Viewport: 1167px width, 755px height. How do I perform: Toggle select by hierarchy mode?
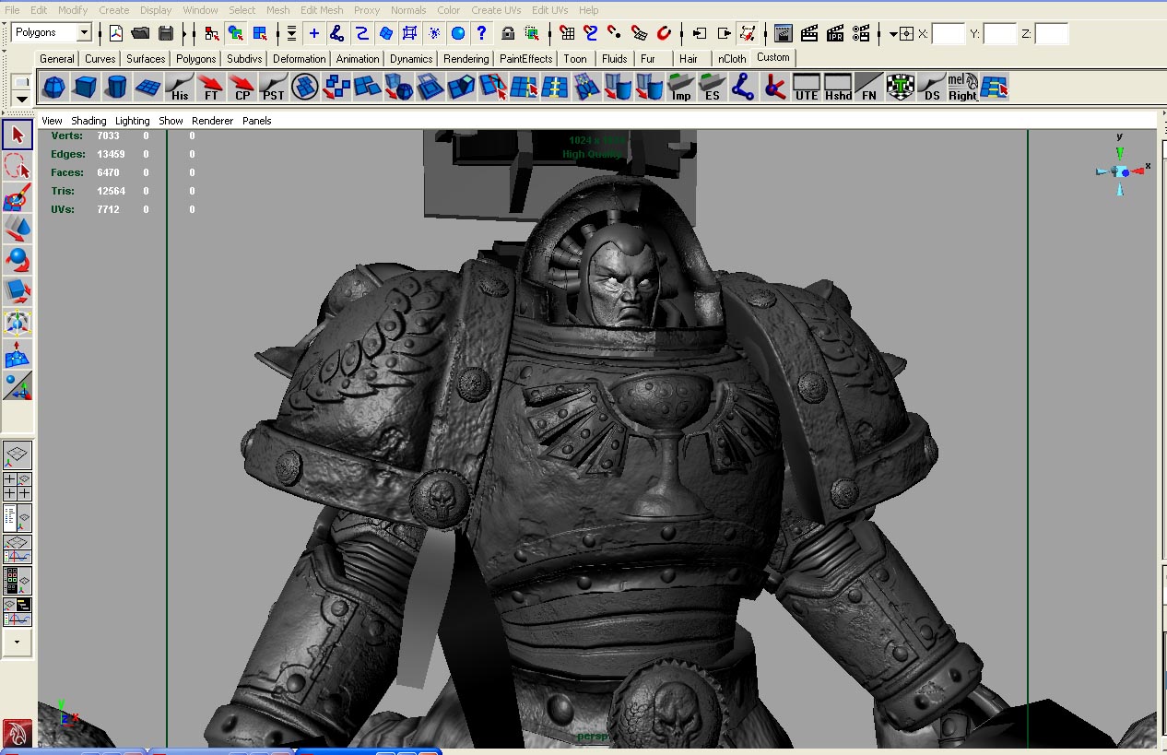(x=213, y=33)
